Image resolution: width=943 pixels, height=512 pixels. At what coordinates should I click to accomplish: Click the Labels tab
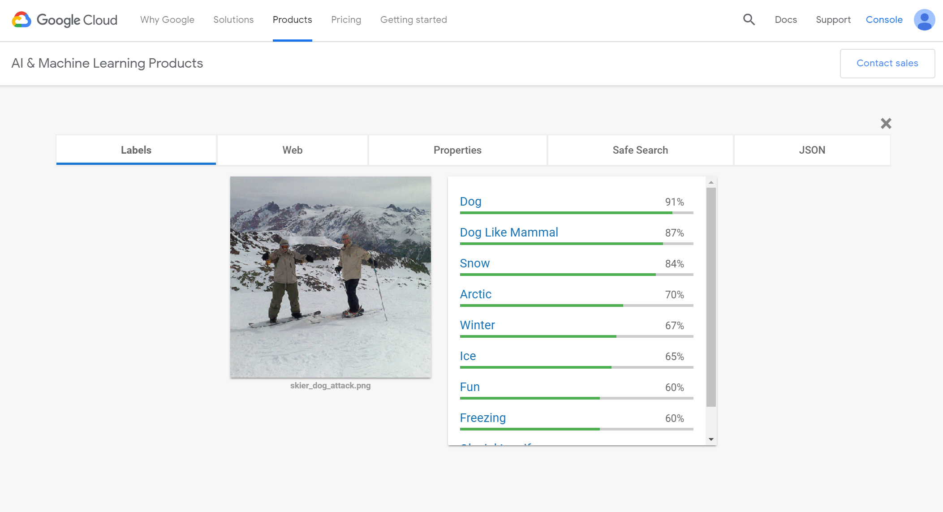tap(136, 150)
